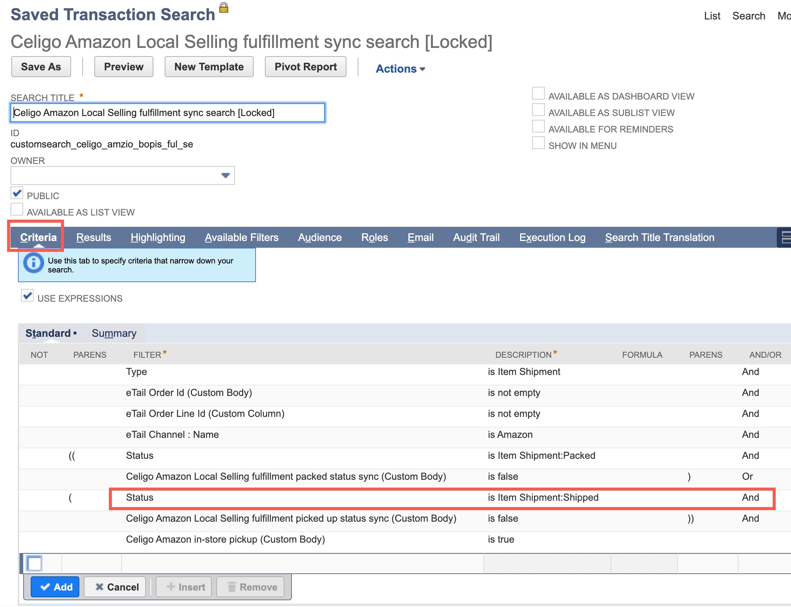The height and width of the screenshot is (607, 791).
Task: View the Audit Trail tab
Action: 476,237
